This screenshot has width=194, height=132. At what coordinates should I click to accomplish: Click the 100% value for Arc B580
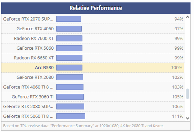(x=177, y=68)
